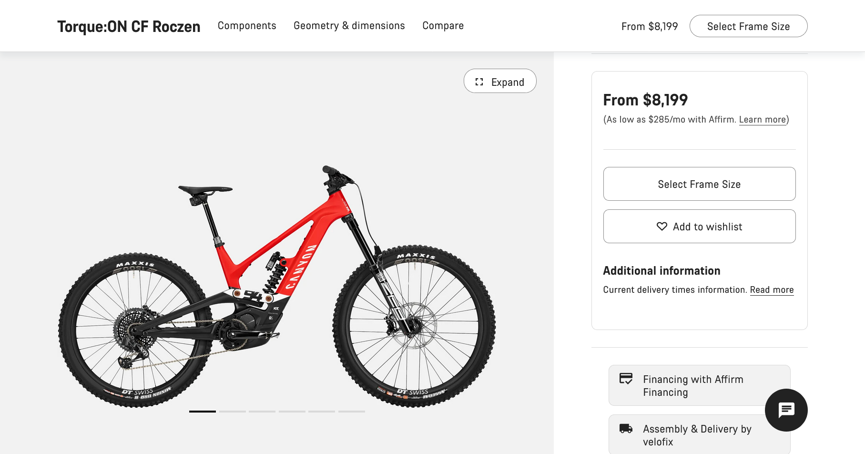Expand Financing with Affirm panel
Image resolution: width=865 pixels, height=454 pixels.
699,385
